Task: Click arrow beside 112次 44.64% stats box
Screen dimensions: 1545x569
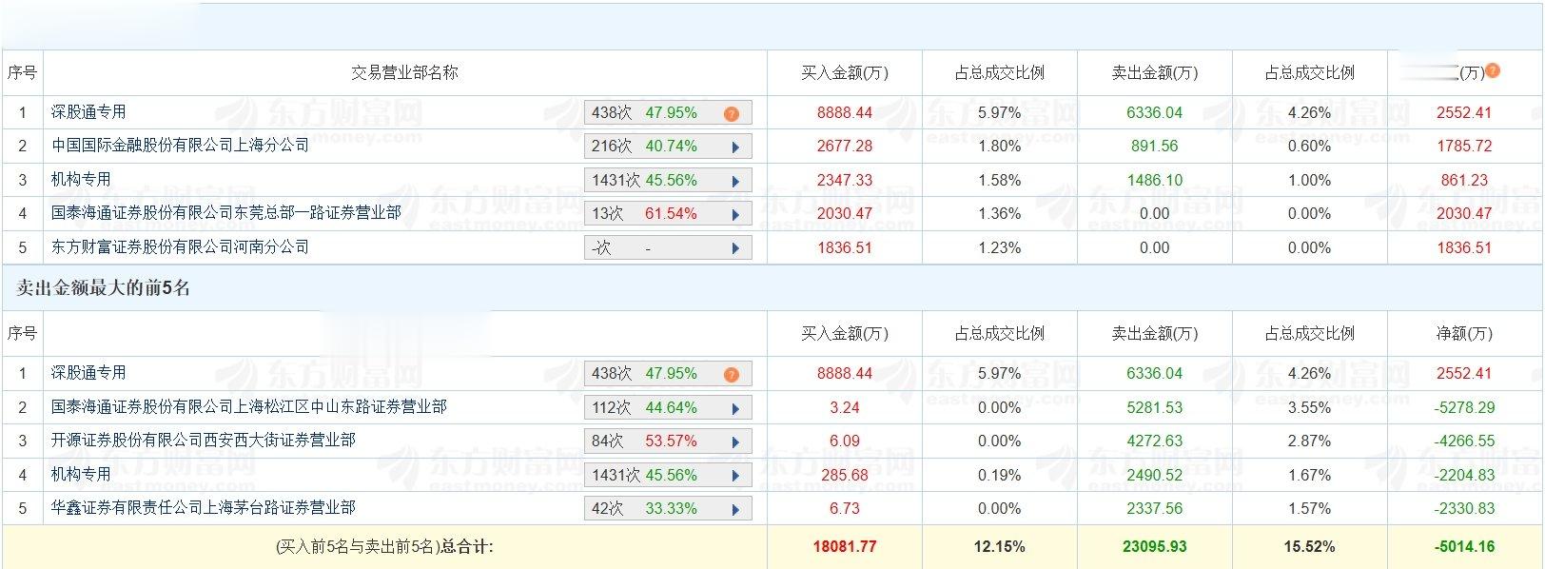Action: (735, 408)
